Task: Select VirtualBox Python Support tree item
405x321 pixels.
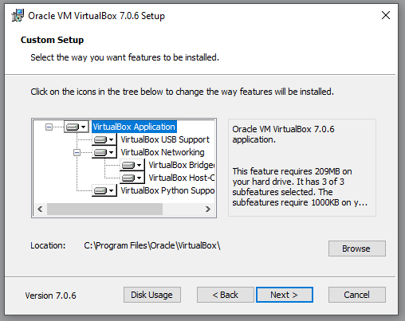Action: coord(167,190)
